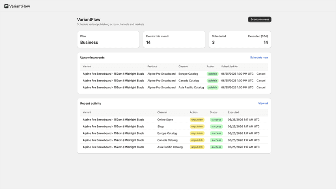Screen dimensions: 336x189
Task: Click Executed column header in Recent activity
Action: tap(233, 112)
